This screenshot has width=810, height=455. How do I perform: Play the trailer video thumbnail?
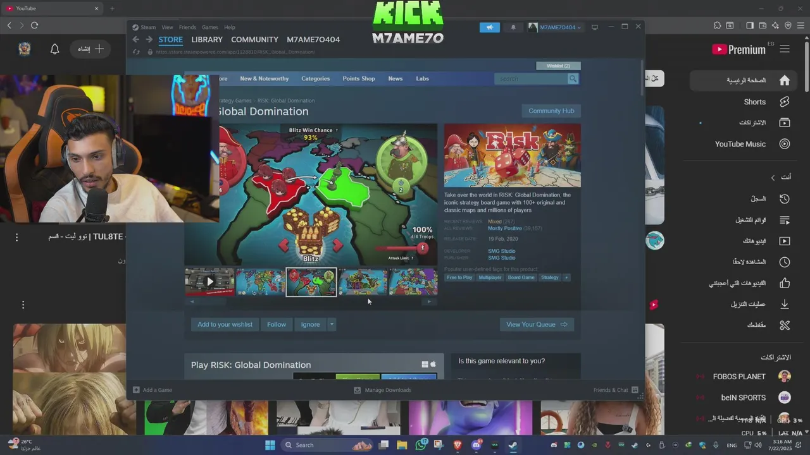click(209, 282)
